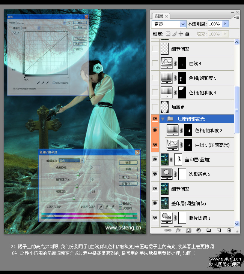Toggle lock position with the move-arrows icon
Viewport: 244px width, 274px height.
coord(181,34)
